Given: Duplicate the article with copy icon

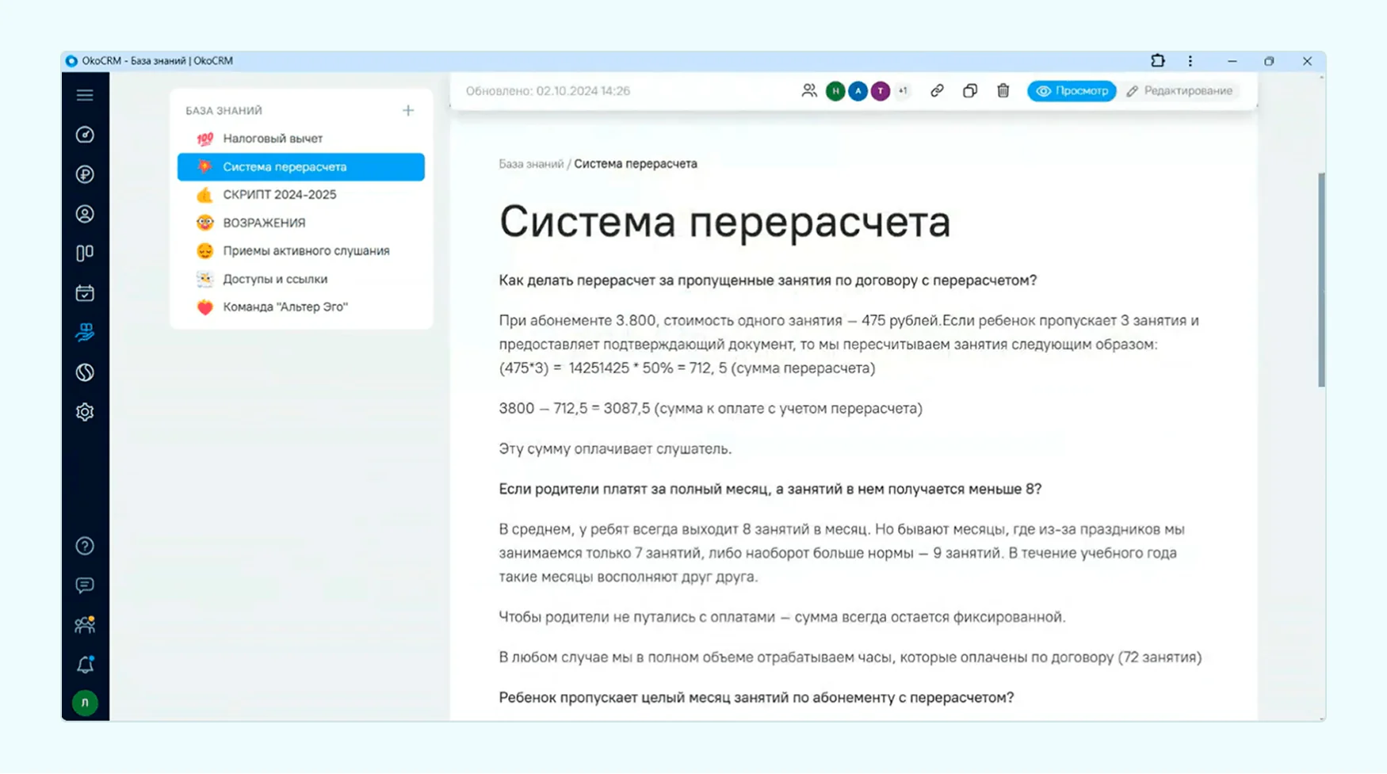Looking at the screenshot, I should 970,91.
